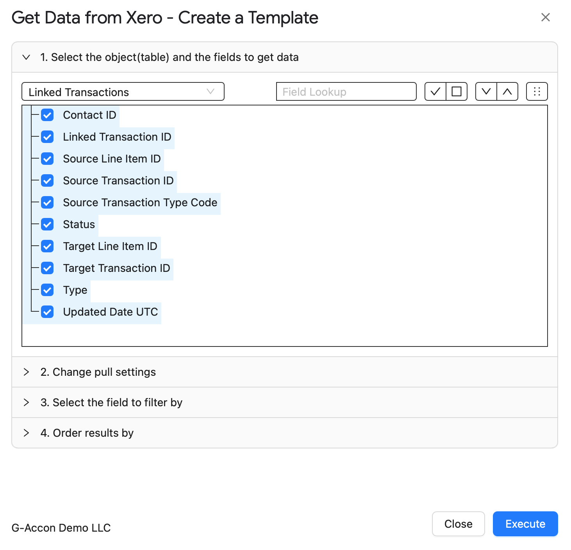
Task: Toggle the Updated Date UTC checkbox
Action: pos(47,312)
